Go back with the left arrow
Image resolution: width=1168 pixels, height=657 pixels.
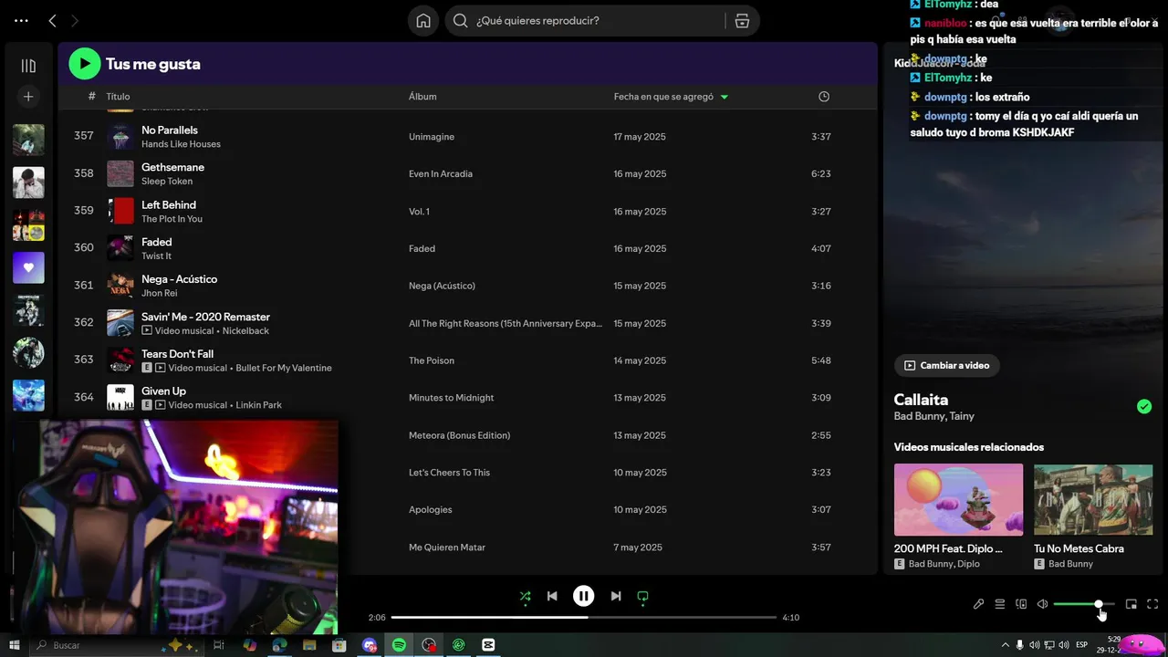point(52,20)
